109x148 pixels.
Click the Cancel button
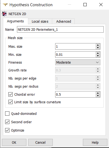pyautogui.click(x=40, y=142)
